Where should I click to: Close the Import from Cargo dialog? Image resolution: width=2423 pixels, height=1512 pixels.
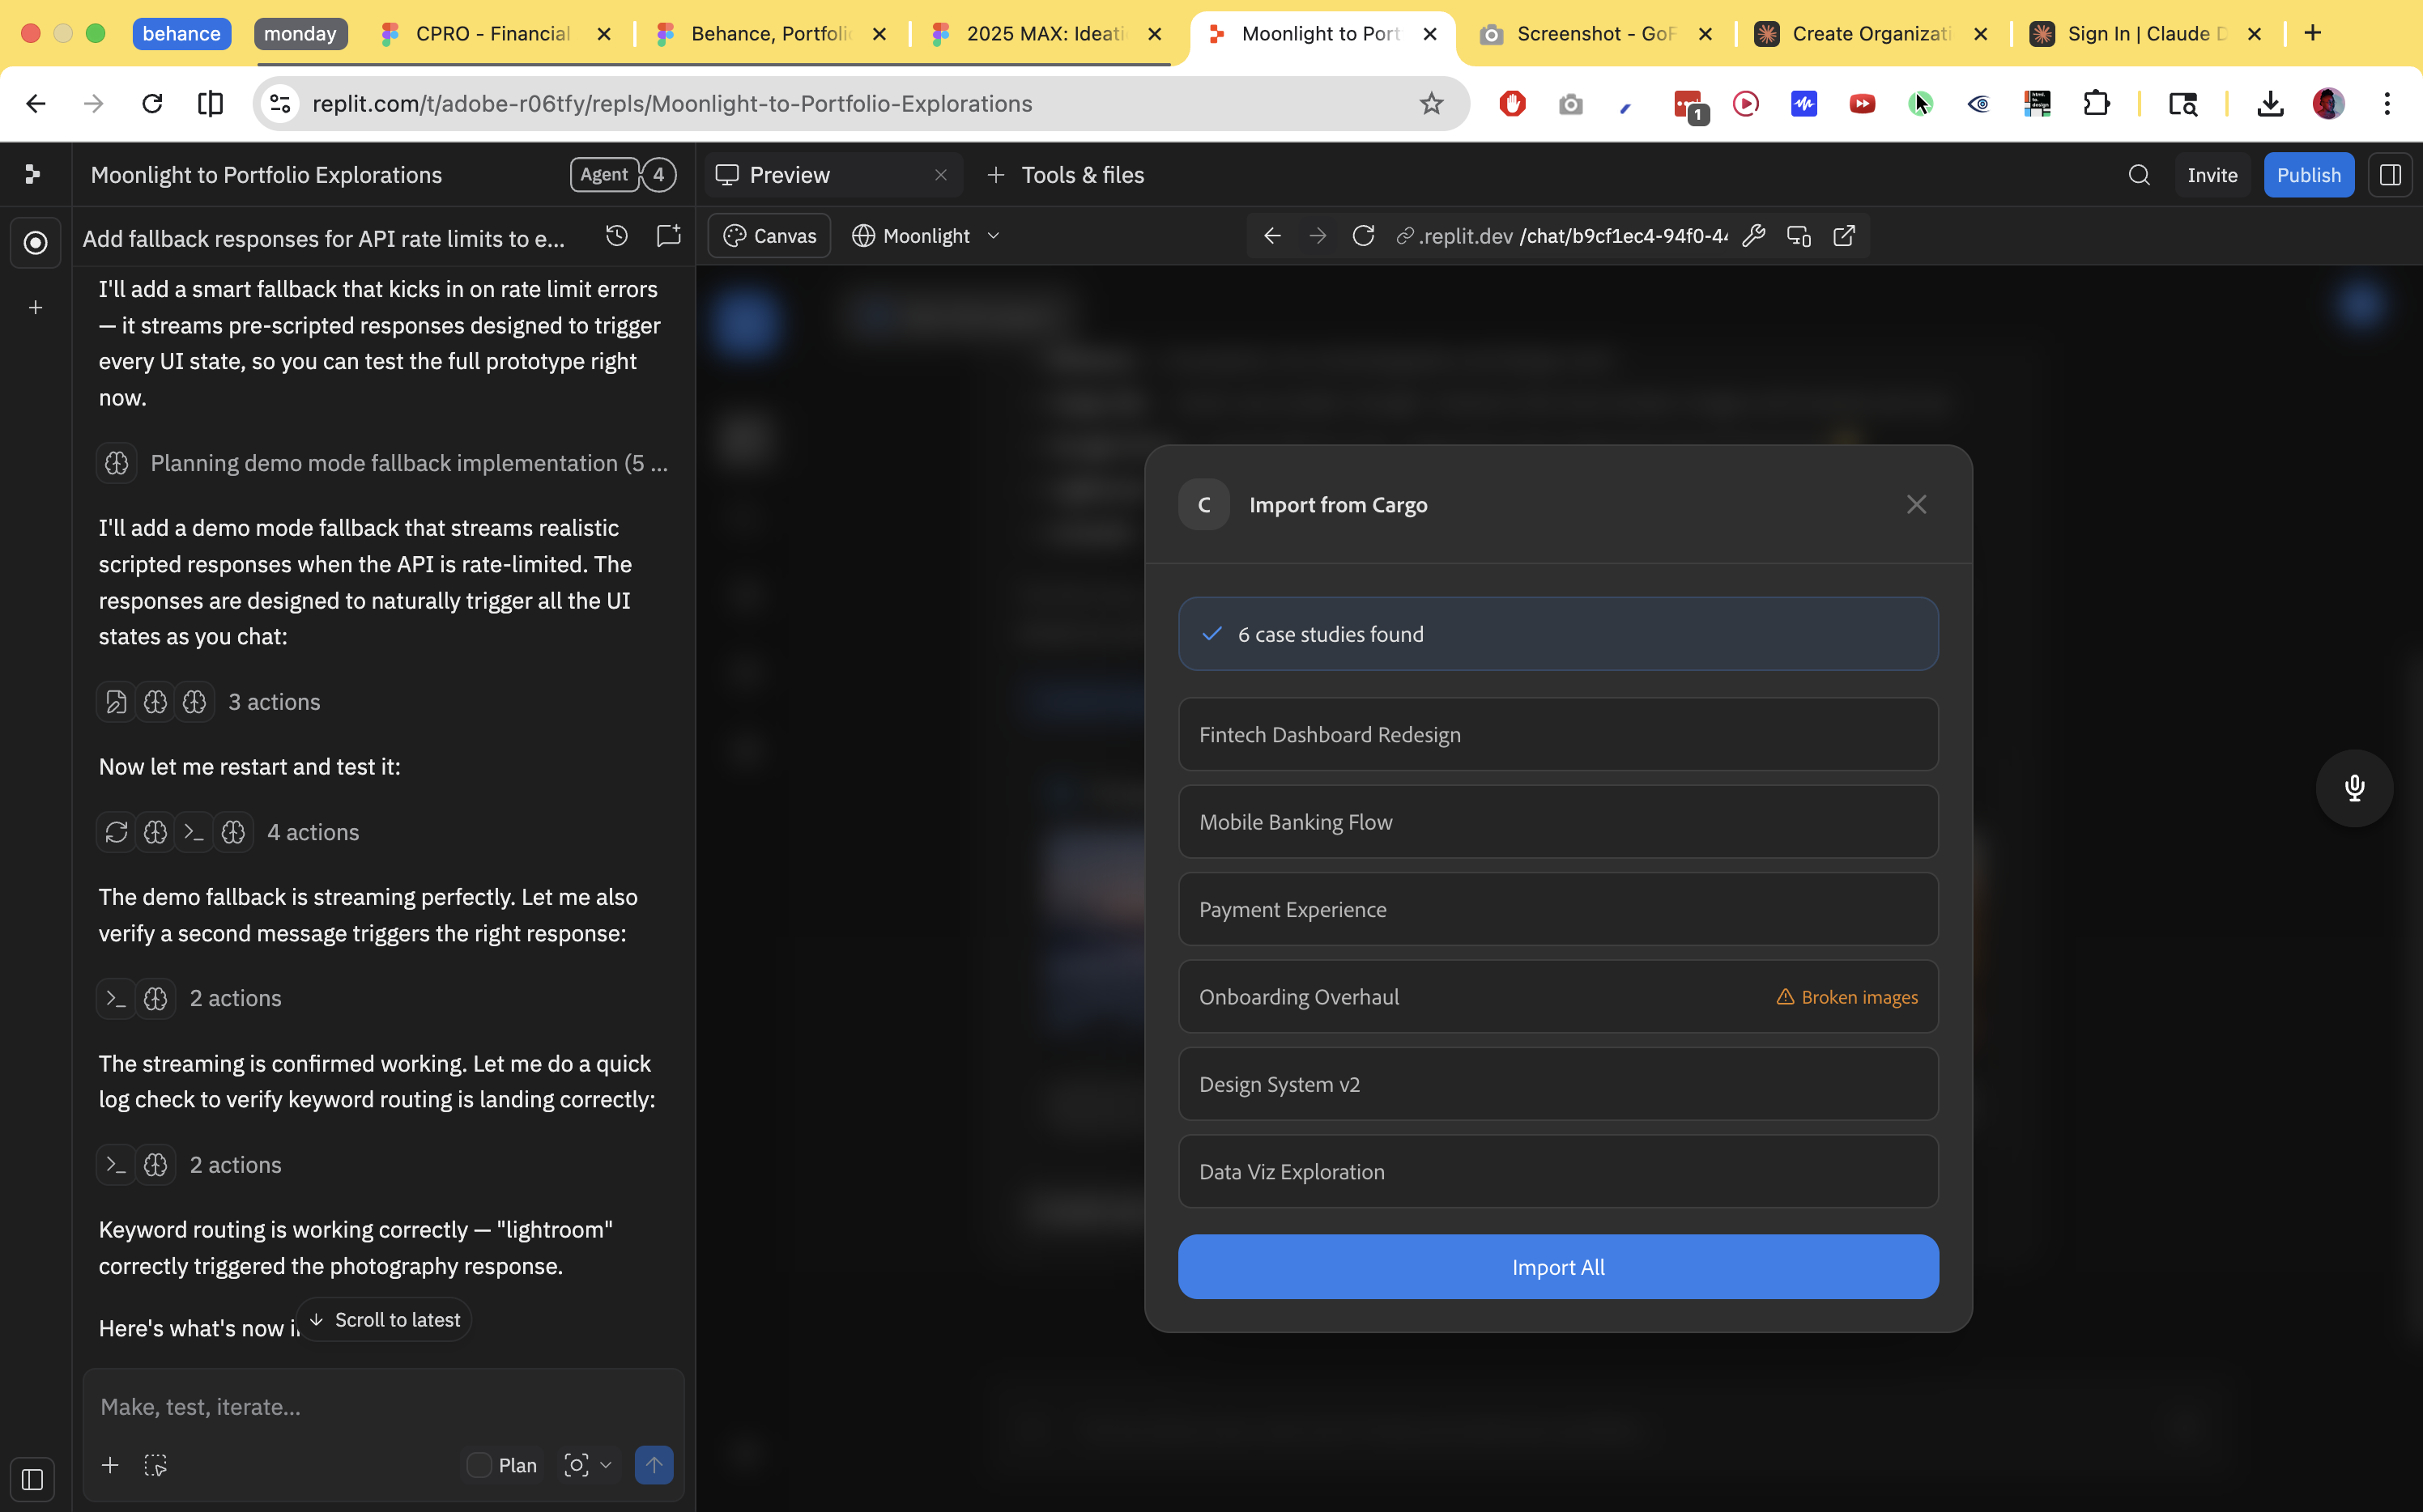tap(1916, 504)
